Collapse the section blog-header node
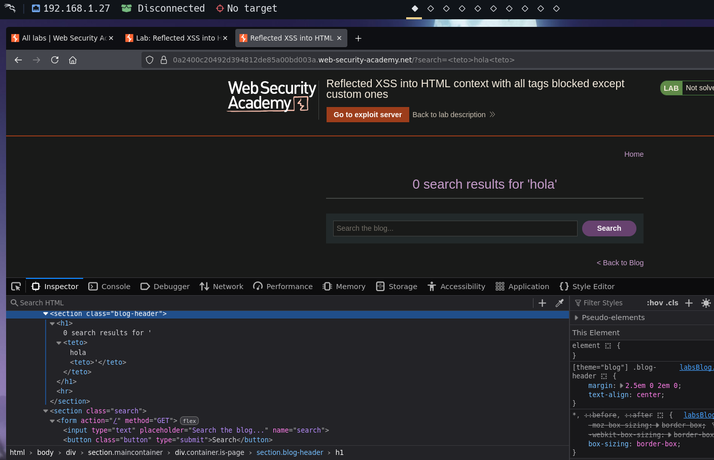Image resolution: width=714 pixels, height=460 pixels. 46,314
